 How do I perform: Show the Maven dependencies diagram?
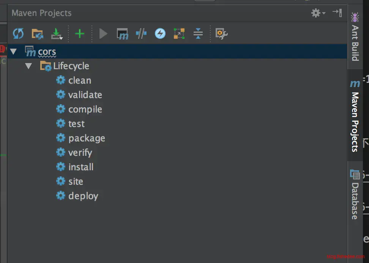(x=179, y=34)
